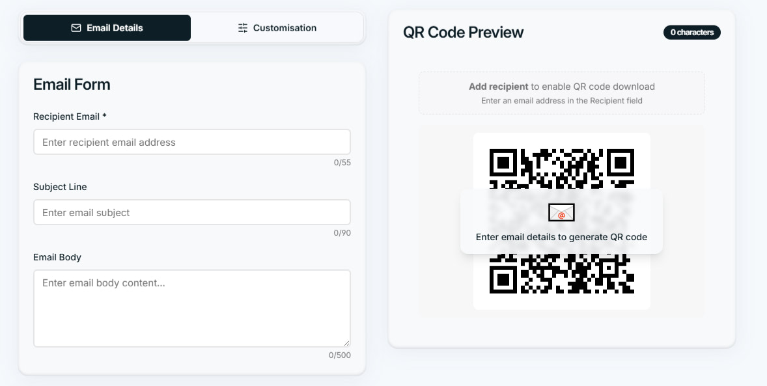Click the envelope icon on Email Details tab
This screenshot has height=386, width=767.
pos(76,27)
